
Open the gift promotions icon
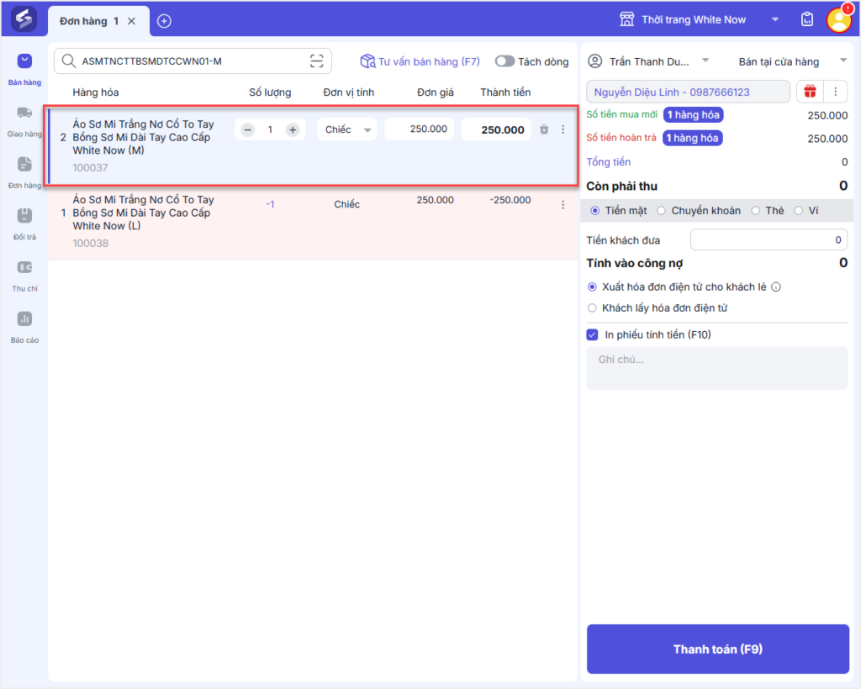(810, 92)
